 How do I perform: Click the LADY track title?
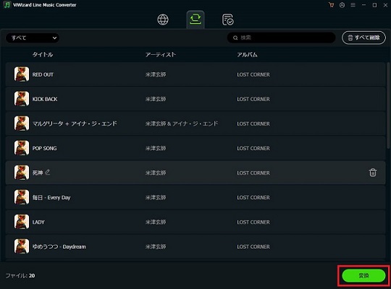(38, 222)
